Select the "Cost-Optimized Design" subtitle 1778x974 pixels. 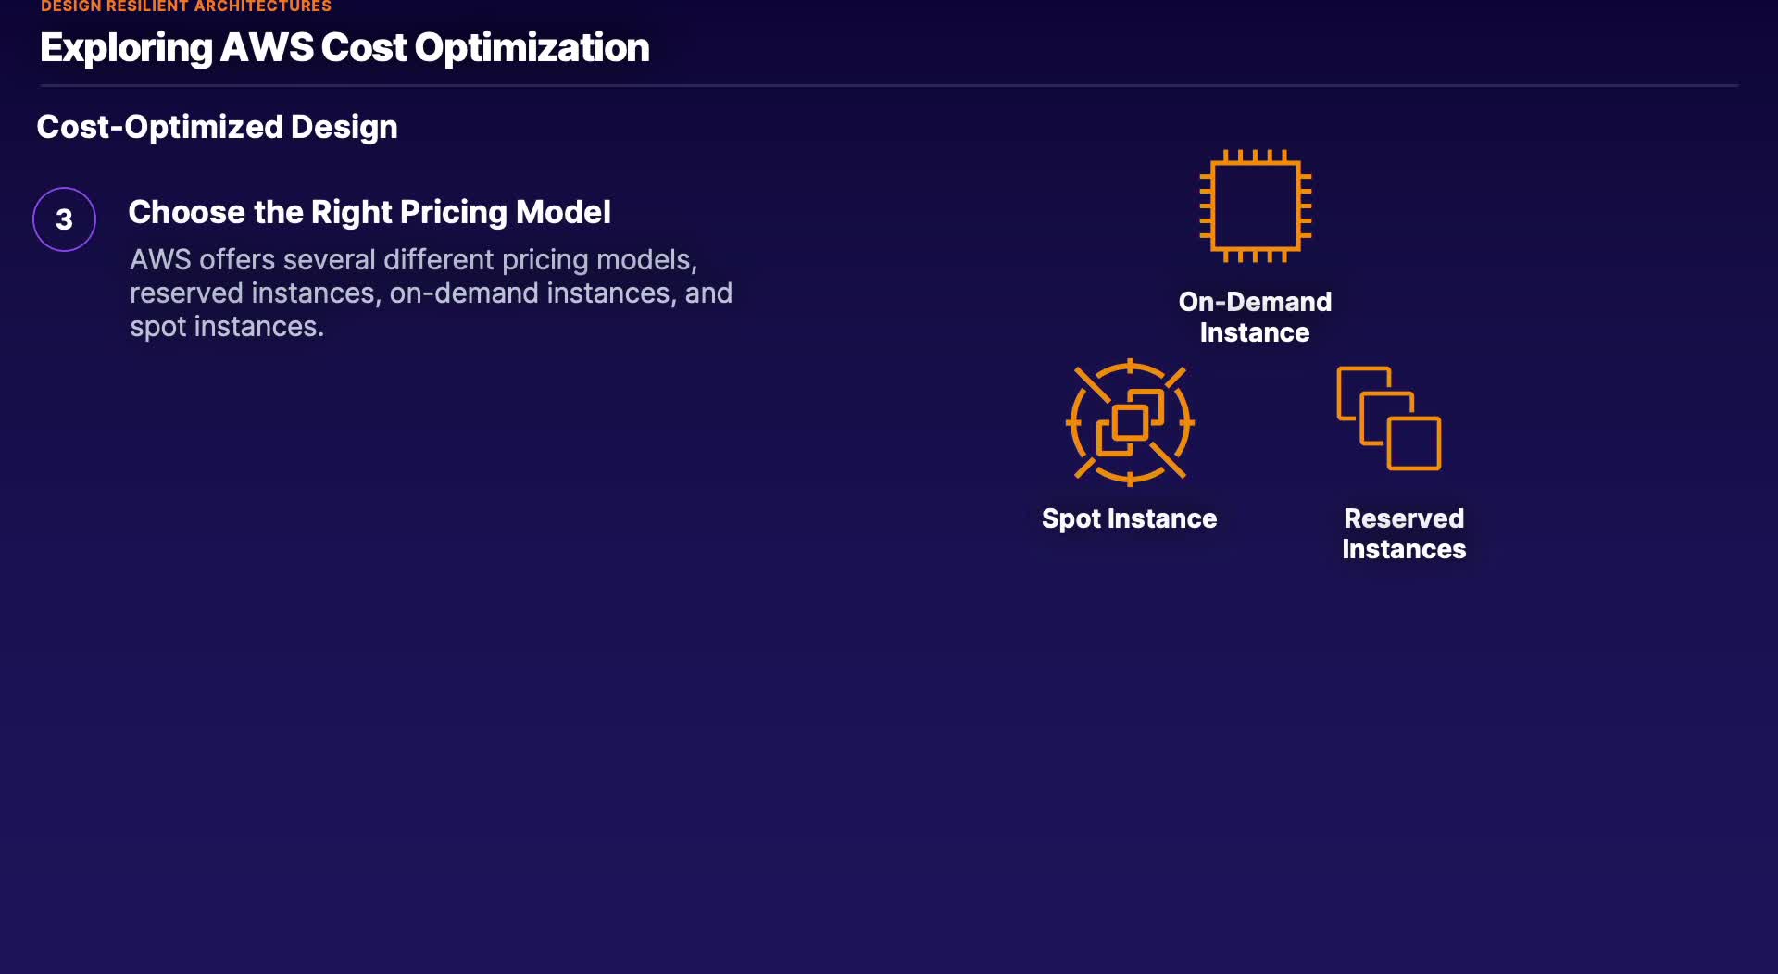pos(217,127)
